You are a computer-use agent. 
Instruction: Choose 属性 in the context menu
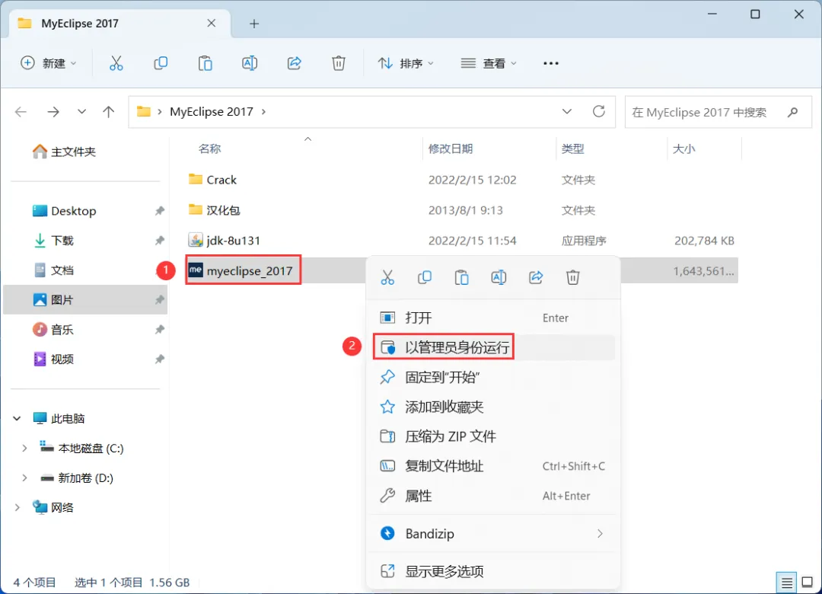(492, 495)
